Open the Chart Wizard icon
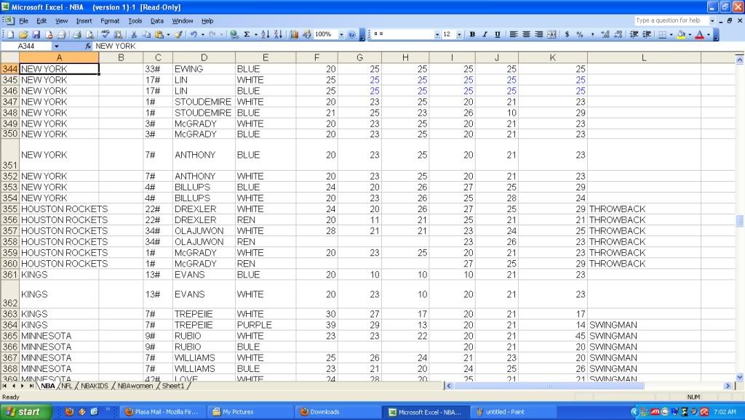 294,35
